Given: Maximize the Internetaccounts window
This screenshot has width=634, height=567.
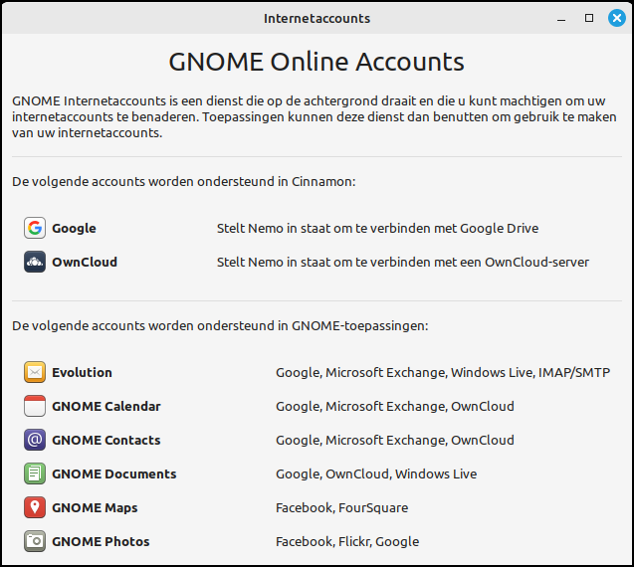Looking at the screenshot, I should [589, 18].
